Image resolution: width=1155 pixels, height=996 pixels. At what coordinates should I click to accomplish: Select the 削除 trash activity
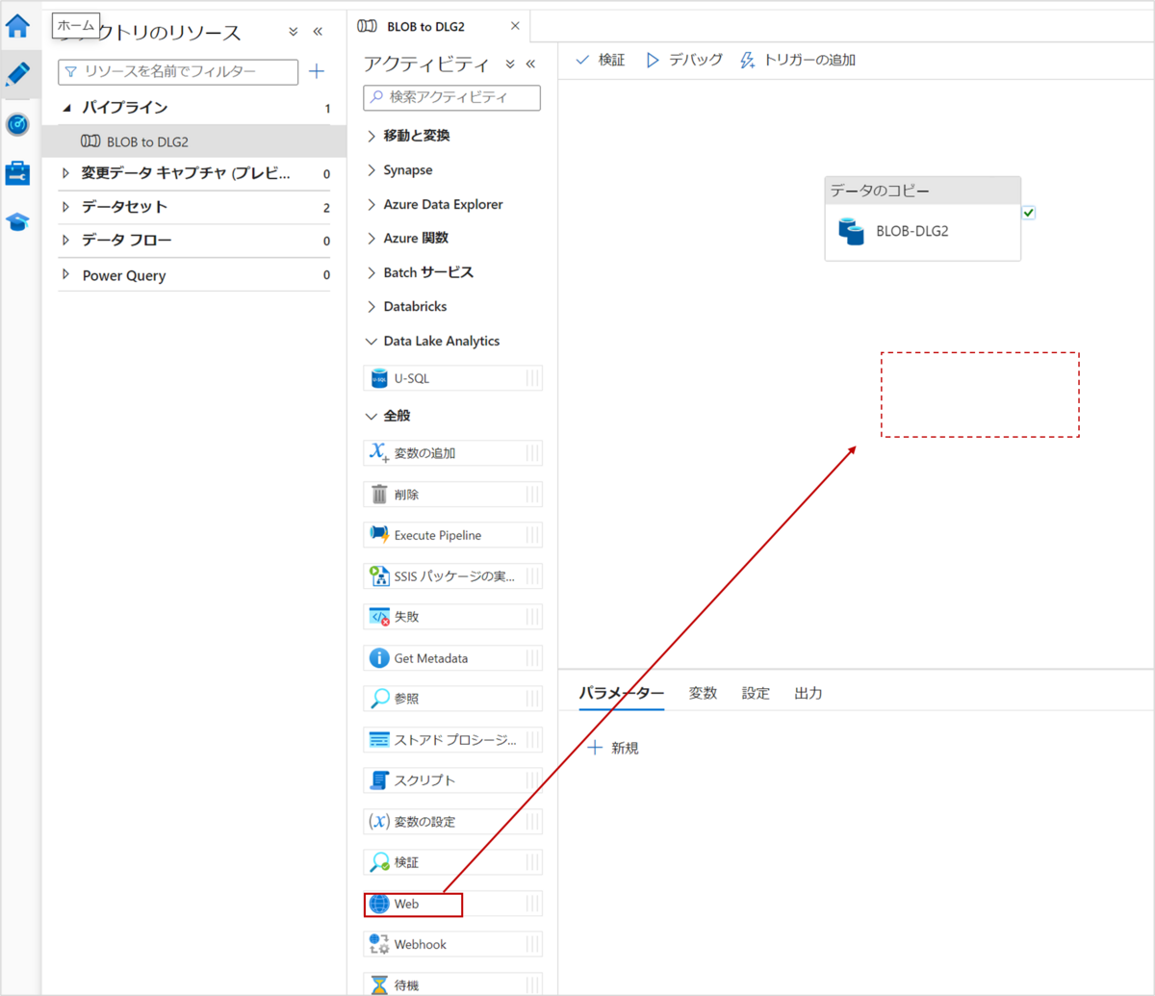click(452, 494)
